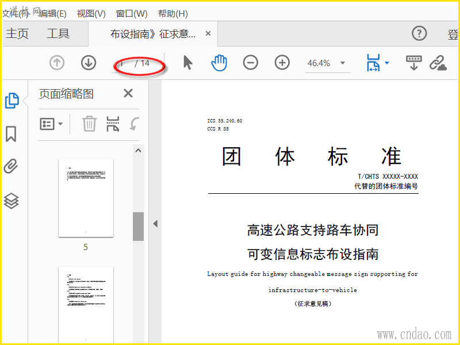Go to next page with down arrow
Viewport: 460px width, 345px height.
(x=89, y=63)
